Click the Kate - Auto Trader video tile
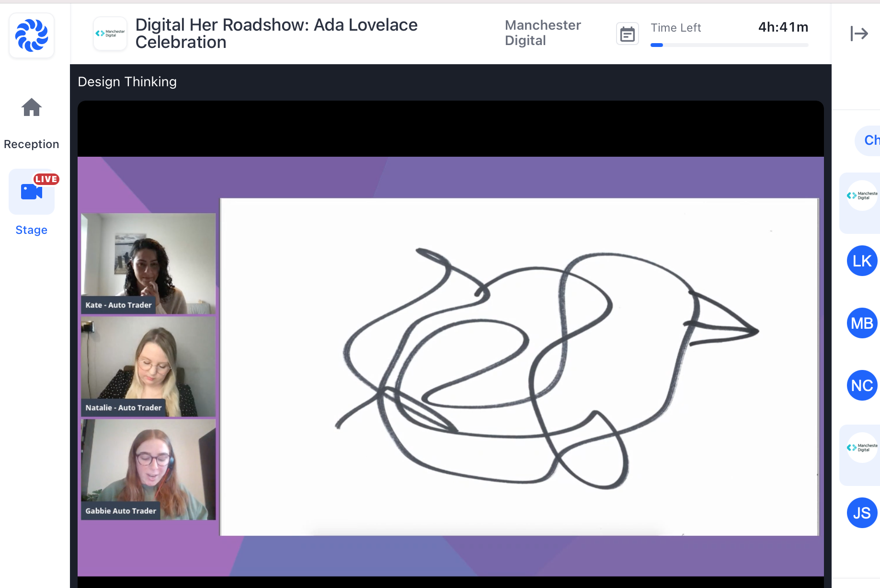 149,264
